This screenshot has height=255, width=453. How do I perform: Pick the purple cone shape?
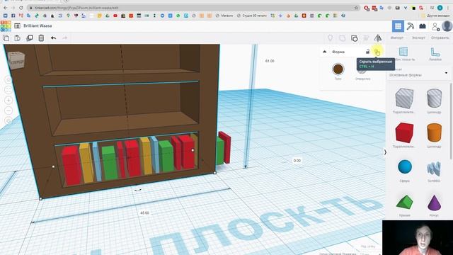pos(434,203)
